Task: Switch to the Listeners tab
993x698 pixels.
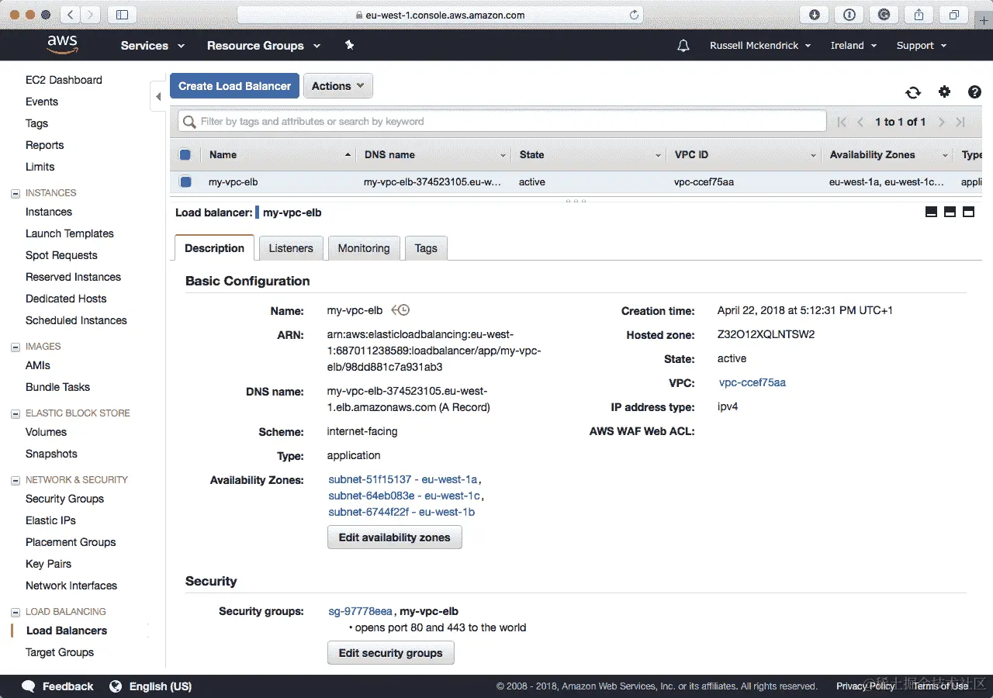Action: (x=291, y=248)
